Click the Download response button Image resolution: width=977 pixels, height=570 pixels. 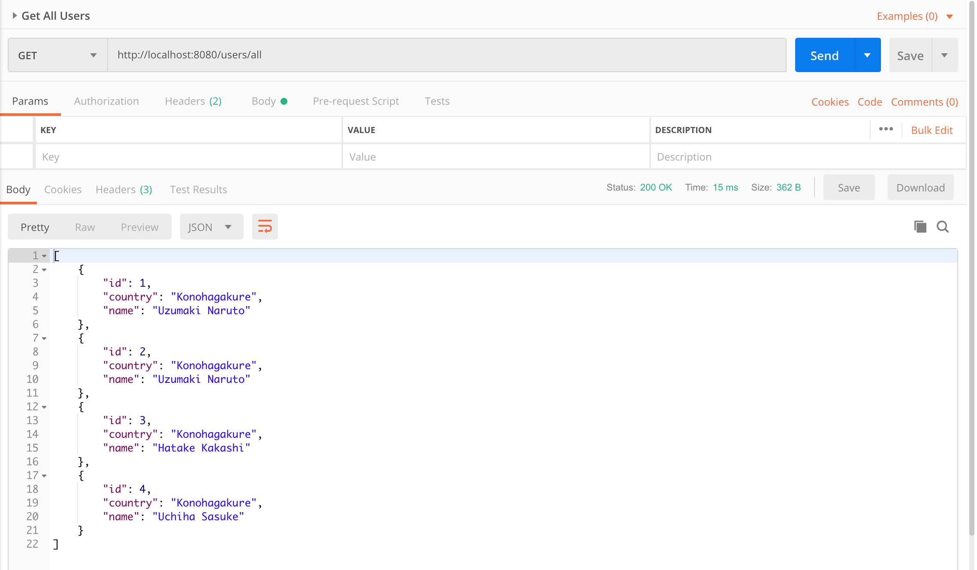[920, 188]
